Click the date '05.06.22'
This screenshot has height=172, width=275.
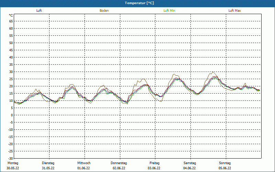pos(225,168)
